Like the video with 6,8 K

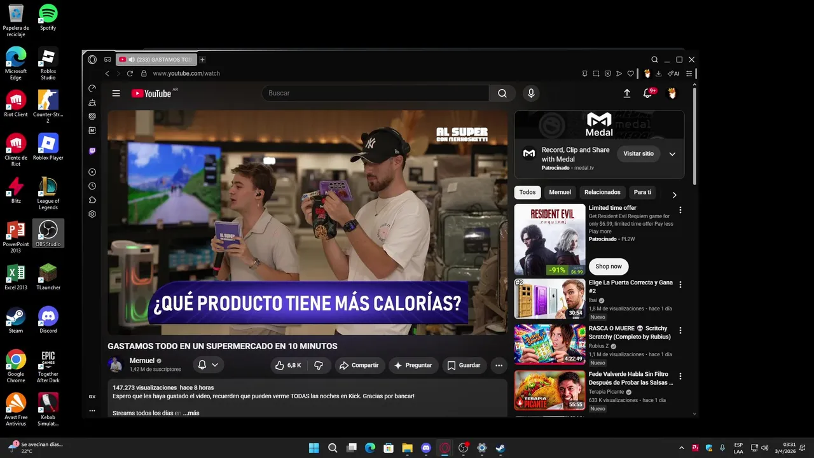[x=288, y=366]
